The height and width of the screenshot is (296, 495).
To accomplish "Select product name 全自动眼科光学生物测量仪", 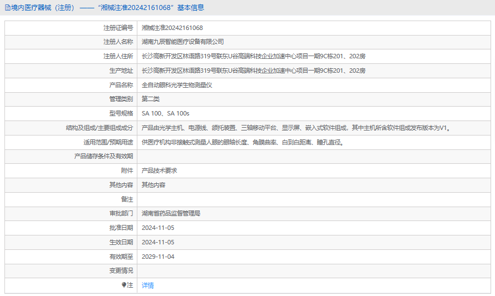I will coord(177,85).
